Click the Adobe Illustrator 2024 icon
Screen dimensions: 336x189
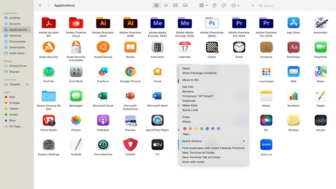coord(103,23)
